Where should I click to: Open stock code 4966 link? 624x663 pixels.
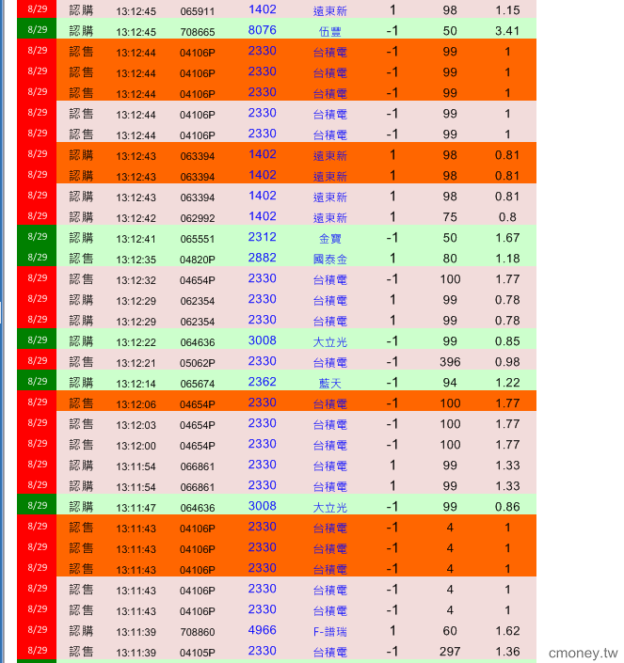point(262,630)
